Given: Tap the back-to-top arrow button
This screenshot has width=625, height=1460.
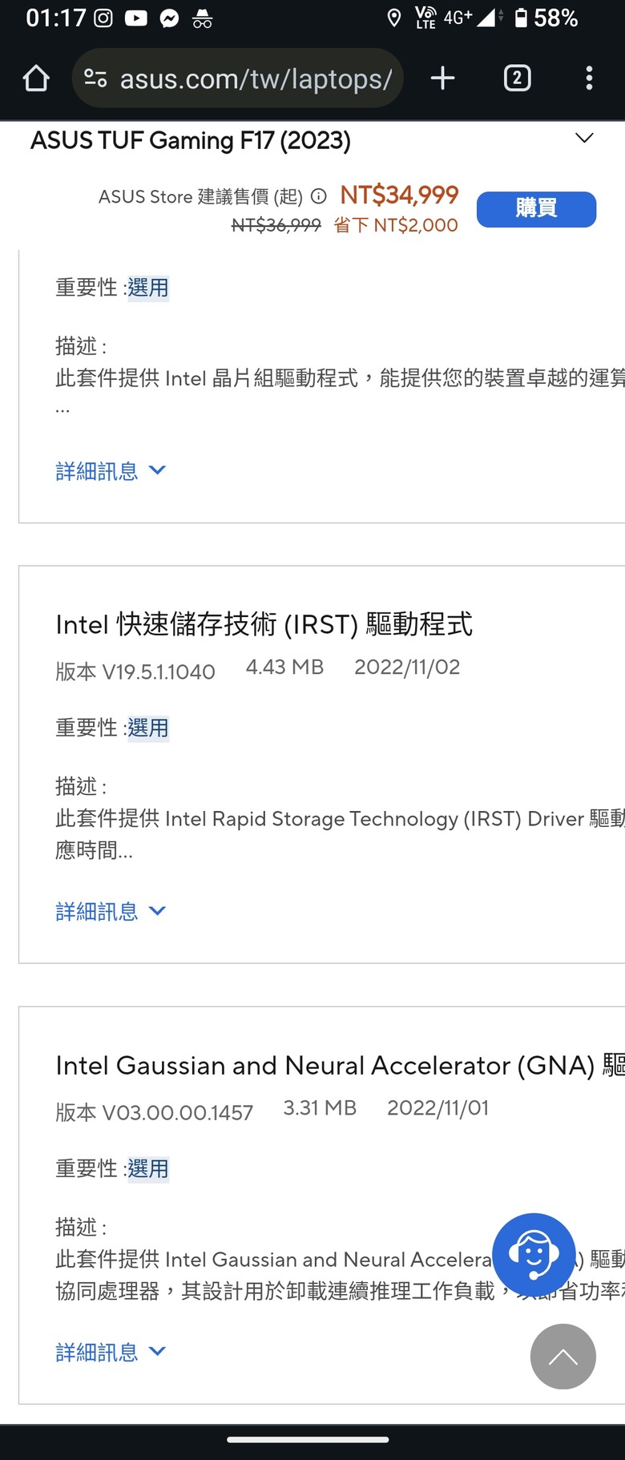Looking at the screenshot, I should point(562,1356).
